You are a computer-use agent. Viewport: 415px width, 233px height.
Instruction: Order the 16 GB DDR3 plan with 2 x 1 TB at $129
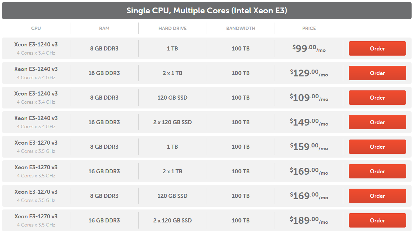[377, 73]
